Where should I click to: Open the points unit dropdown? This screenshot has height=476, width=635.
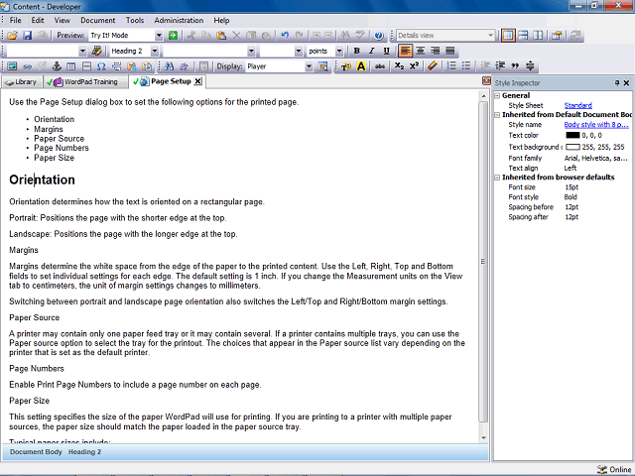pos(339,51)
